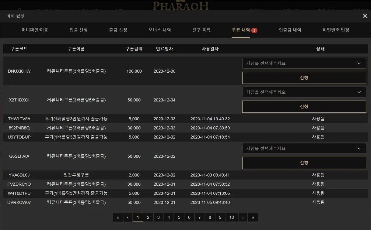This screenshot has width=371, height=230.
Task: Click 신청 button for coupon X2T1DXOI
Action: pyautogui.click(x=304, y=107)
